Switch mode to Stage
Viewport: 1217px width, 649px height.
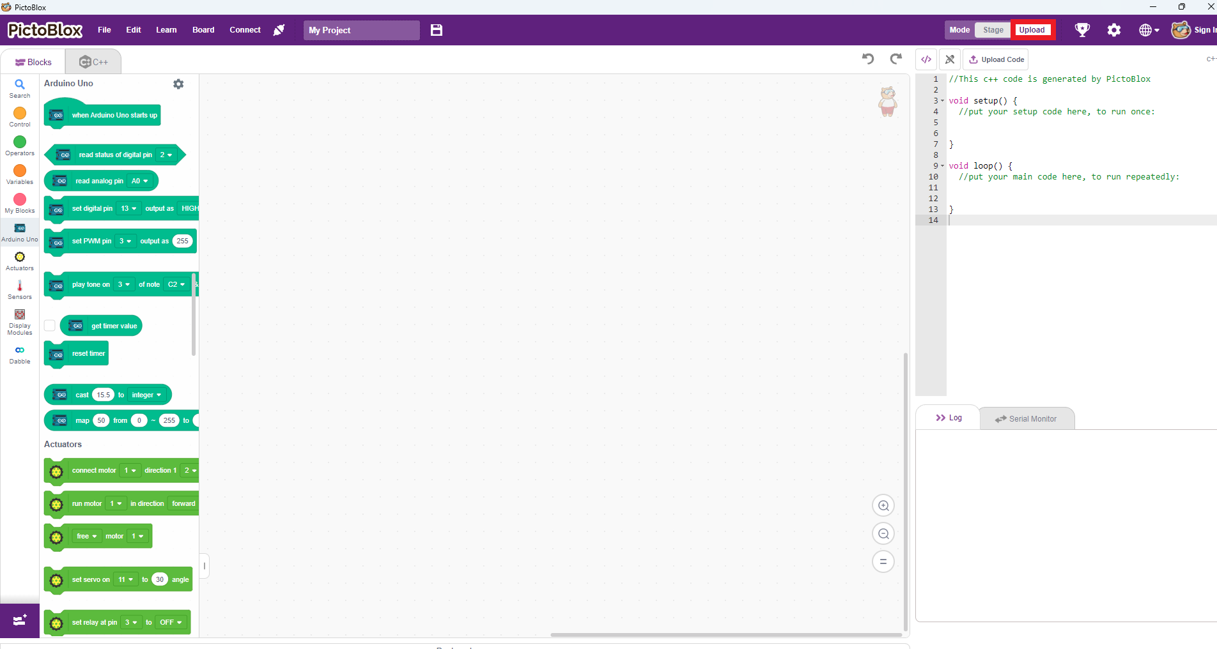click(x=993, y=30)
